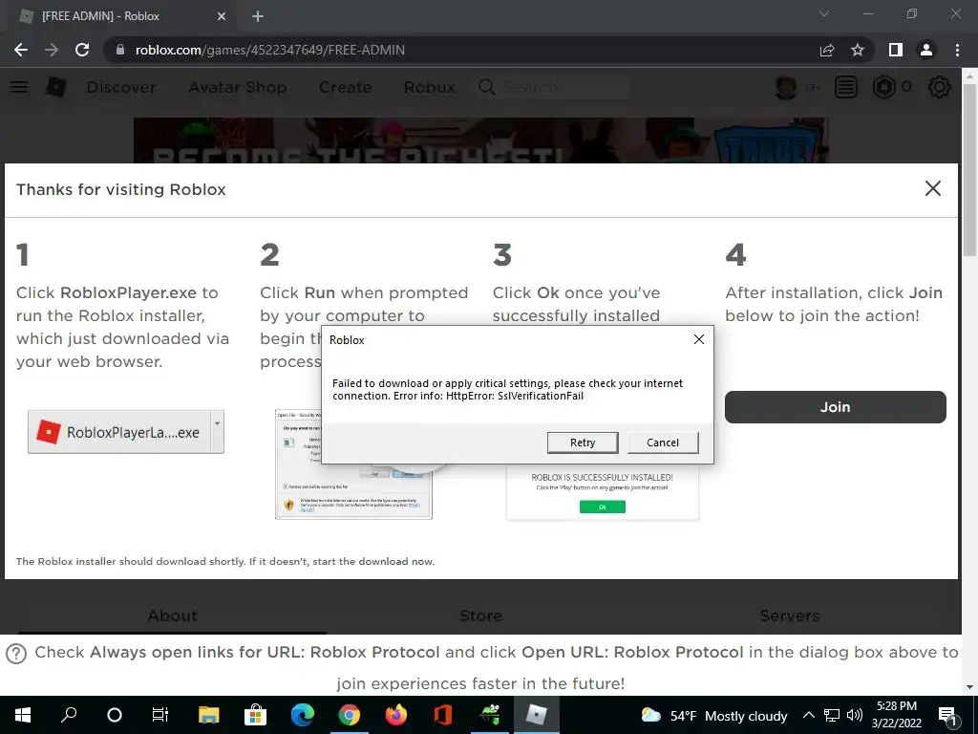Click the padlock site info icon
This screenshot has width=978, height=734.
click(x=119, y=50)
